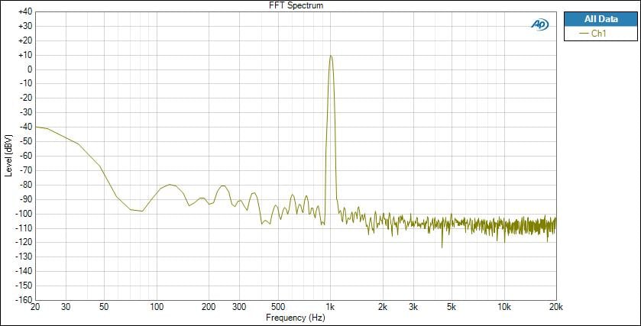Select the Frequency (Hz) axis label
641x326 pixels.
(295, 317)
